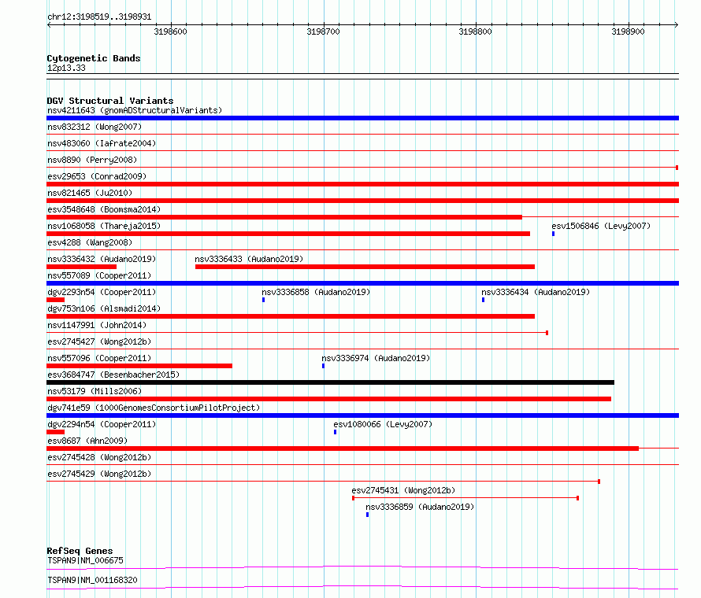Select dgv753n106 (Alsmadi2014) label

tap(104, 308)
